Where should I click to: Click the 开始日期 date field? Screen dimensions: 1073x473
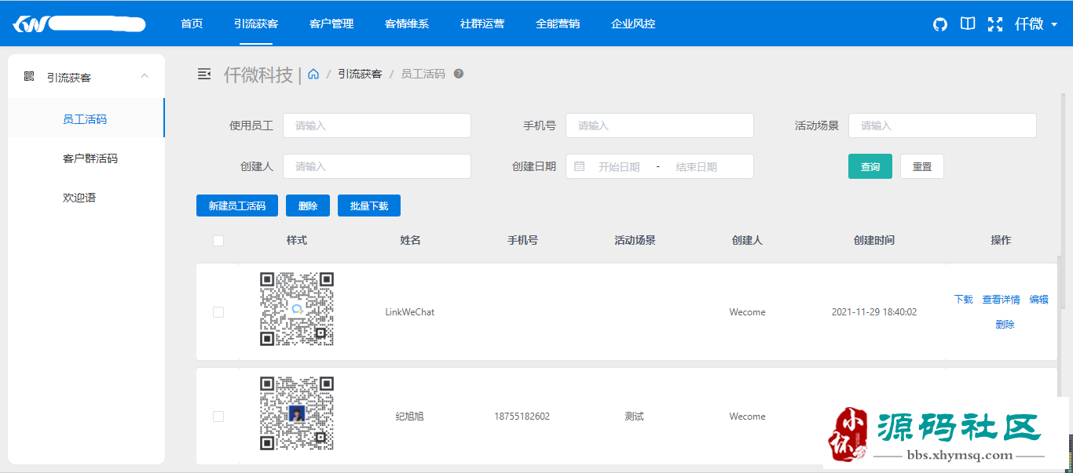tap(619, 166)
